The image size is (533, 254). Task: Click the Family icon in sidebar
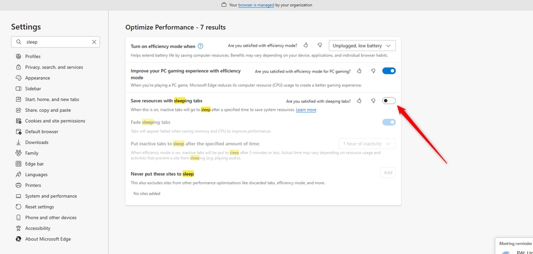pyautogui.click(x=18, y=153)
